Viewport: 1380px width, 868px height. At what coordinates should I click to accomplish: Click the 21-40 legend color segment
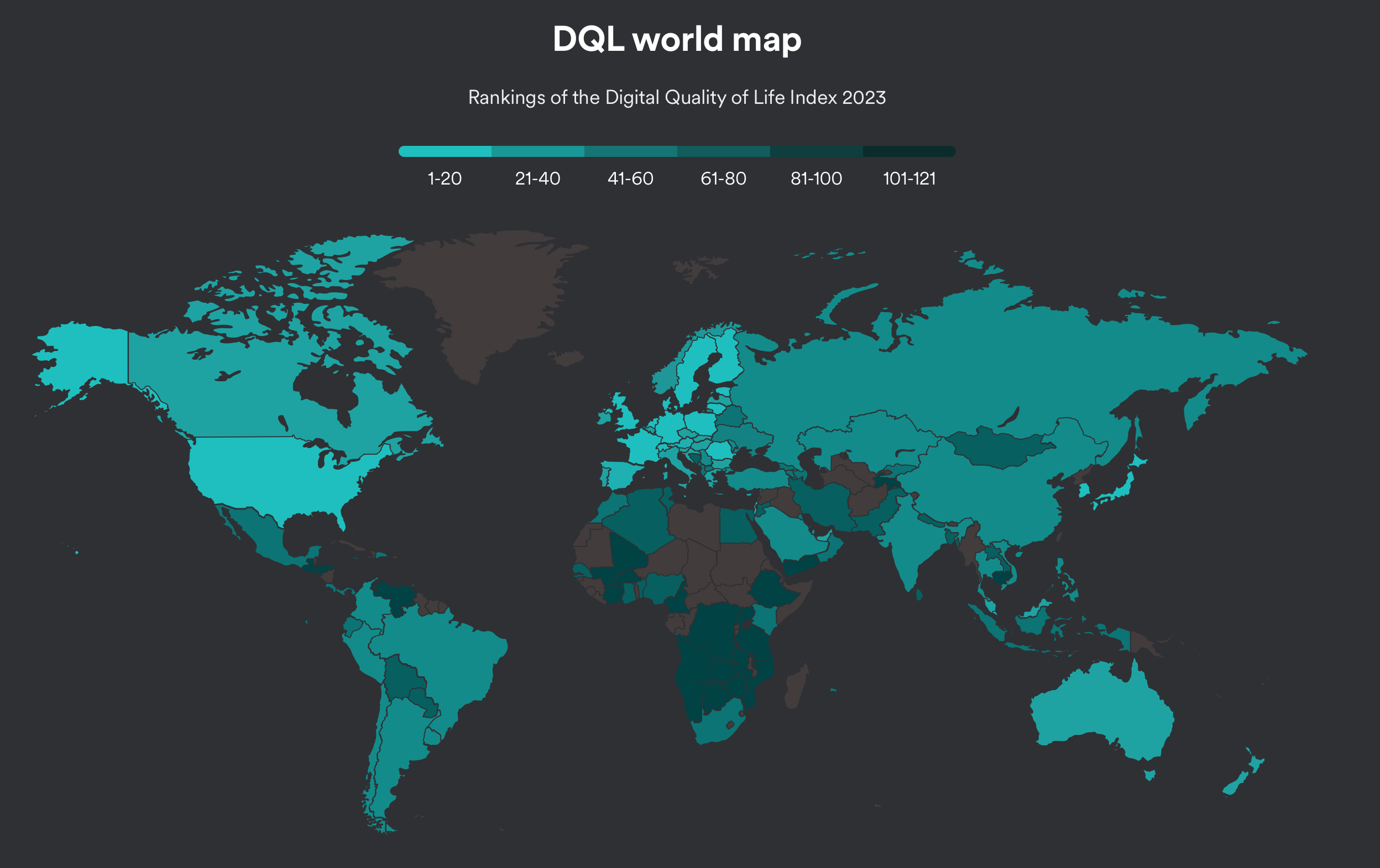[538, 151]
